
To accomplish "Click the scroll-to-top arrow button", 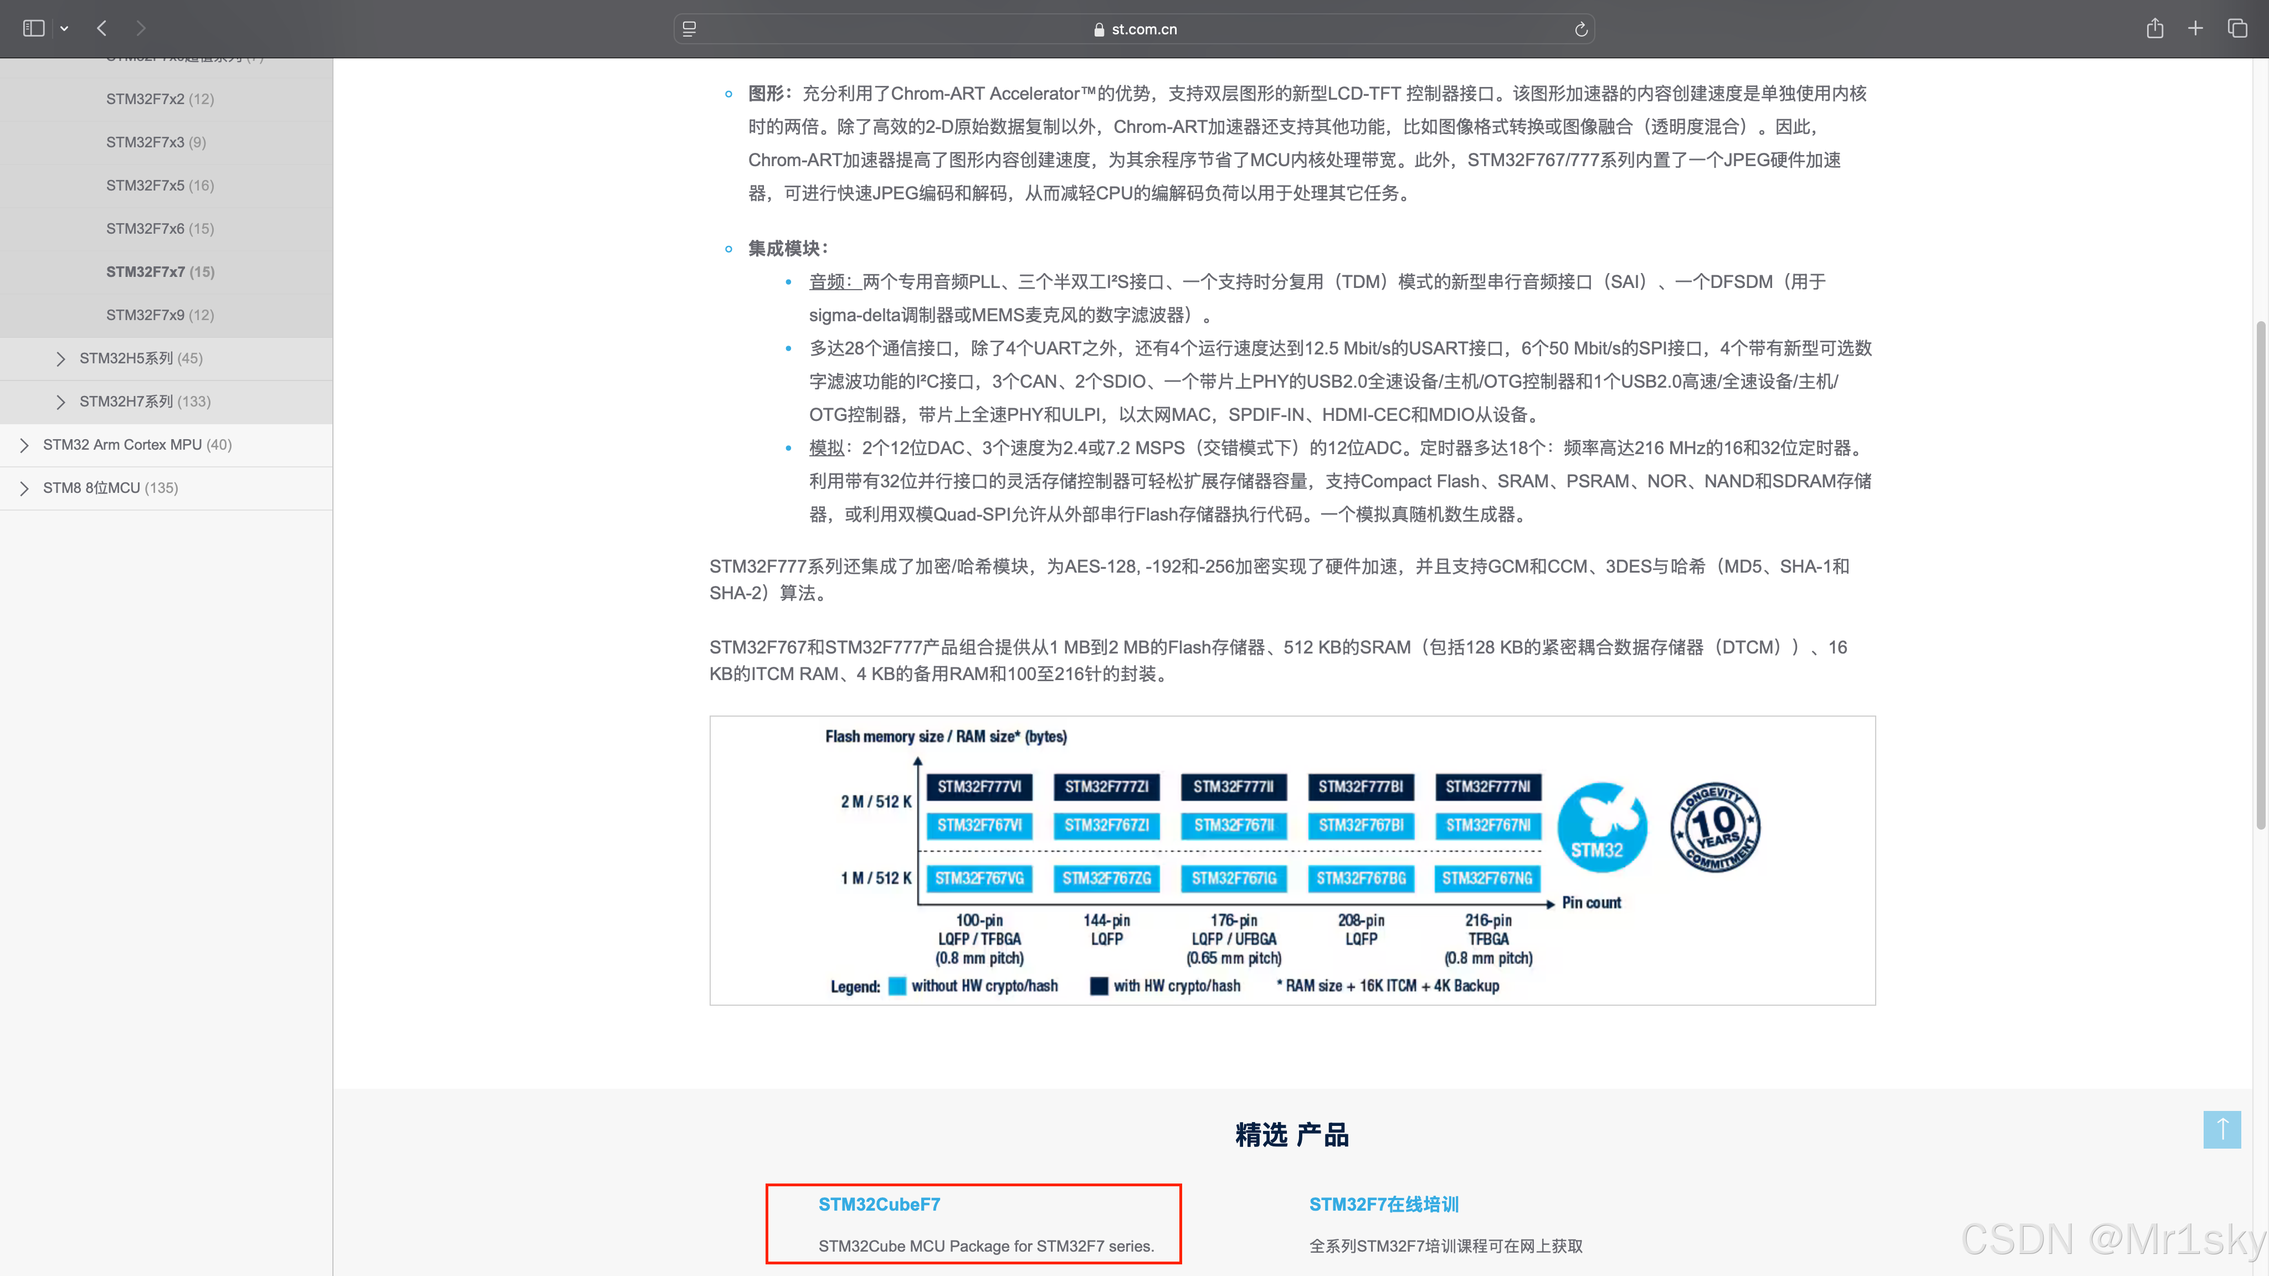I will (2221, 1129).
